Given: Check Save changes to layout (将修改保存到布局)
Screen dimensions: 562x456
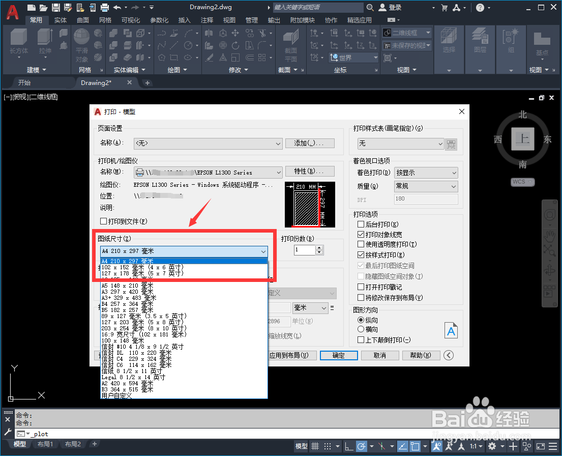Looking at the screenshot, I should tap(361, 297).
